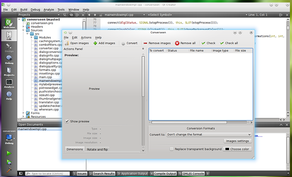Open Qt Creator Build menu
This screenshot has height=177, width=292.
[24, 10]
